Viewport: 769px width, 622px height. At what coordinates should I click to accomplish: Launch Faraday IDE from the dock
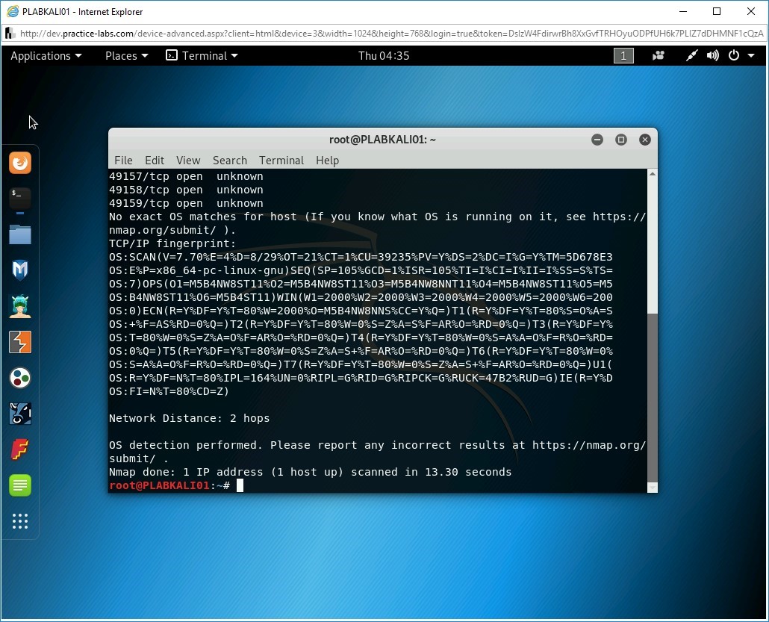tap(20, 450)
